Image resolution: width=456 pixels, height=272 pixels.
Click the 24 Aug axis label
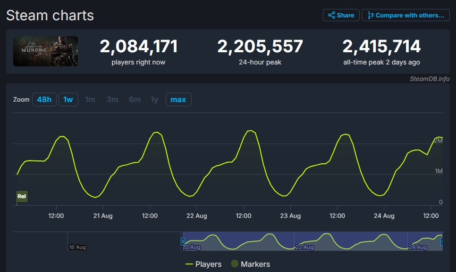click(384, 216)
